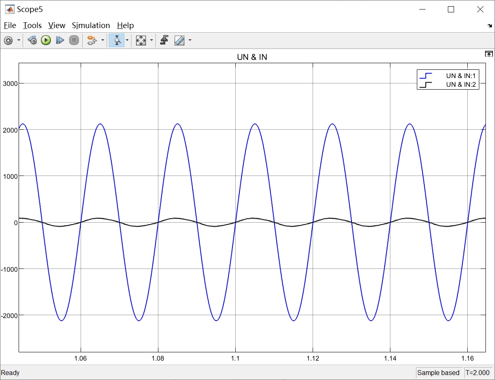Click the Highlight Simulink block icon
The height and width of the screenshot is (380, 495).
pos(92,40)
